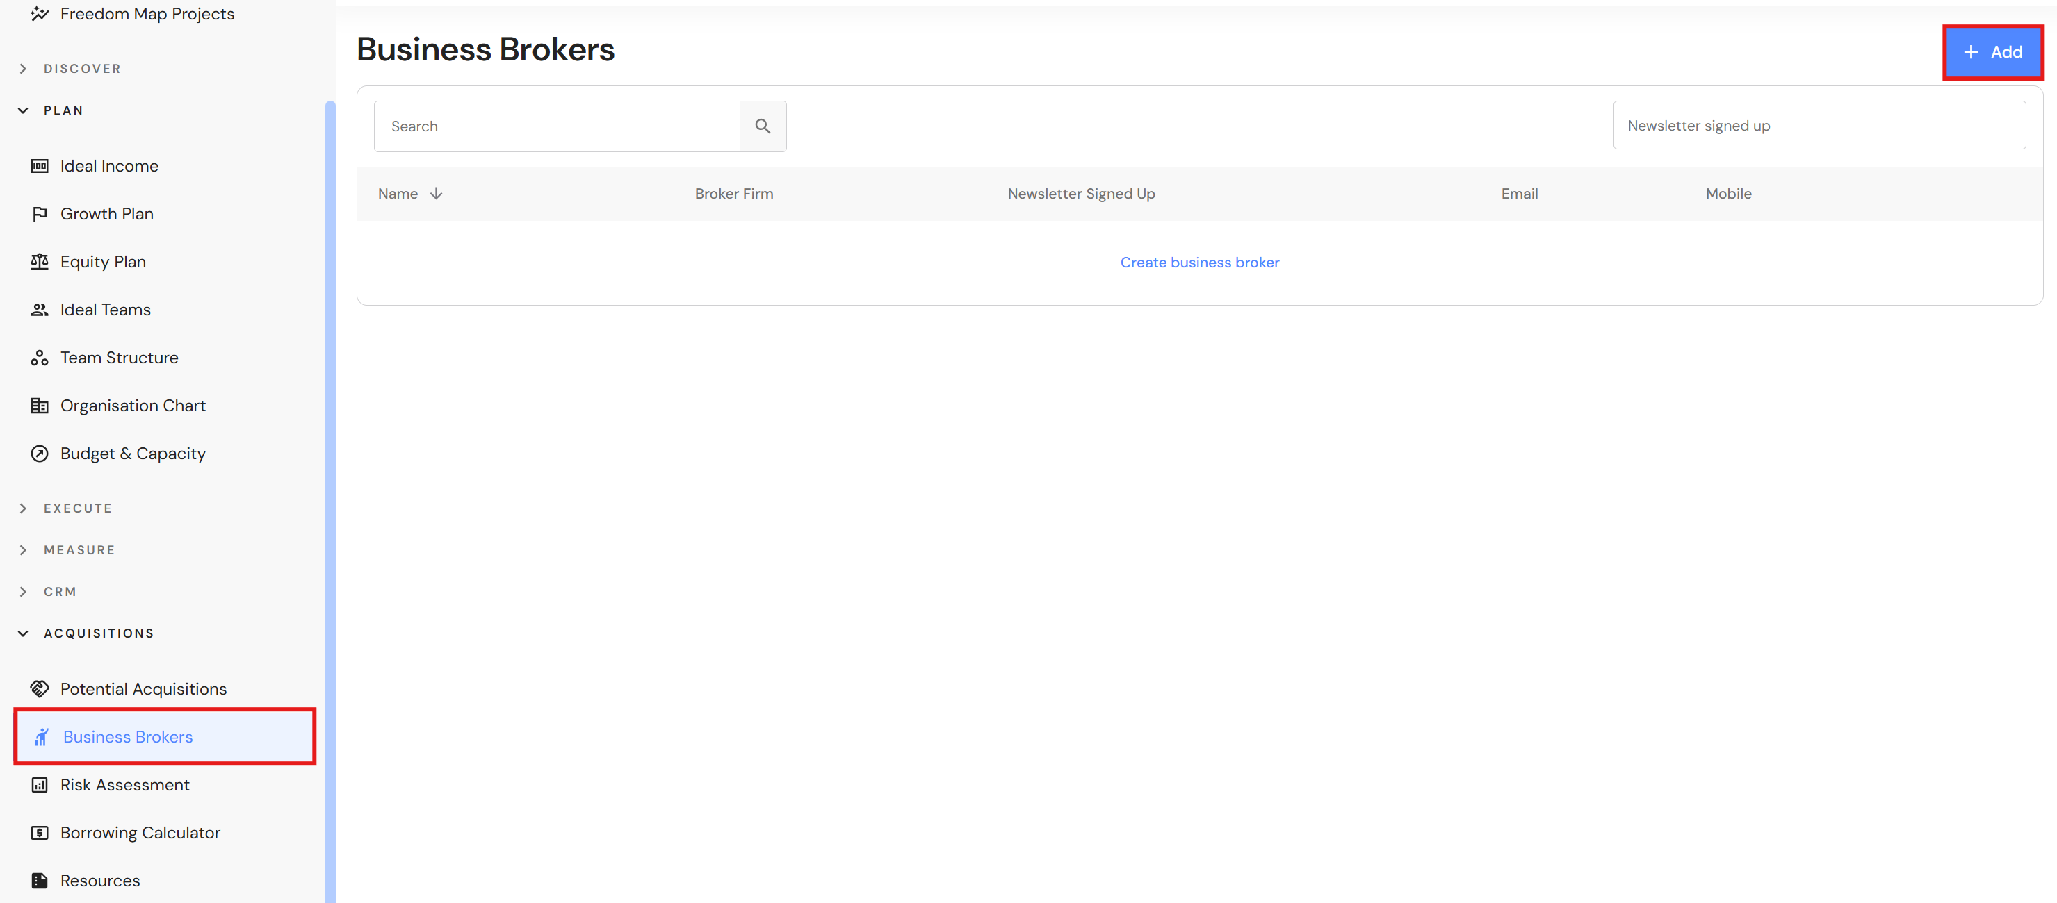Click the Growth Plan flag icon
Screen dimensions: 2057x903
pyautogui.click(x=39, y=214)
